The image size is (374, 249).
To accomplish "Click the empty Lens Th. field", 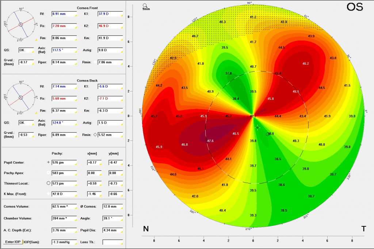I will [x=112, y=242].
